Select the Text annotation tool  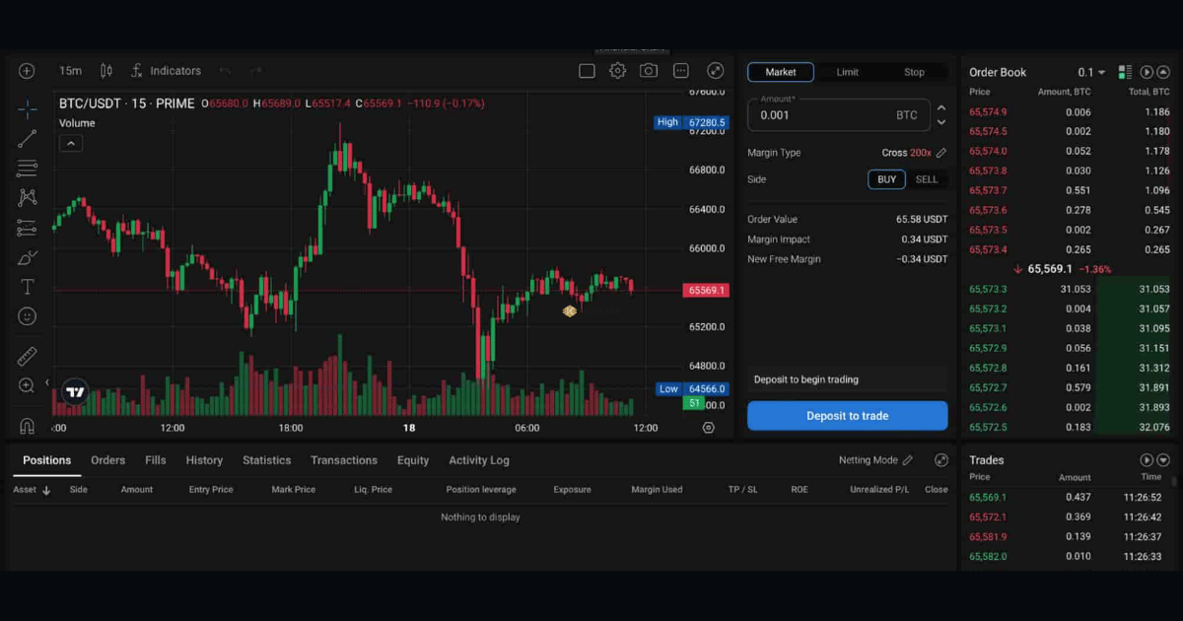click(28, 287)
